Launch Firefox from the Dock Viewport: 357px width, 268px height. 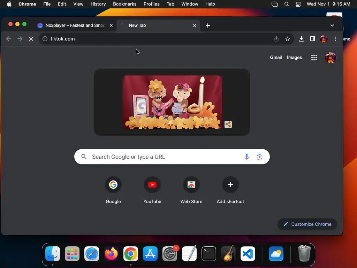(111, 254)
